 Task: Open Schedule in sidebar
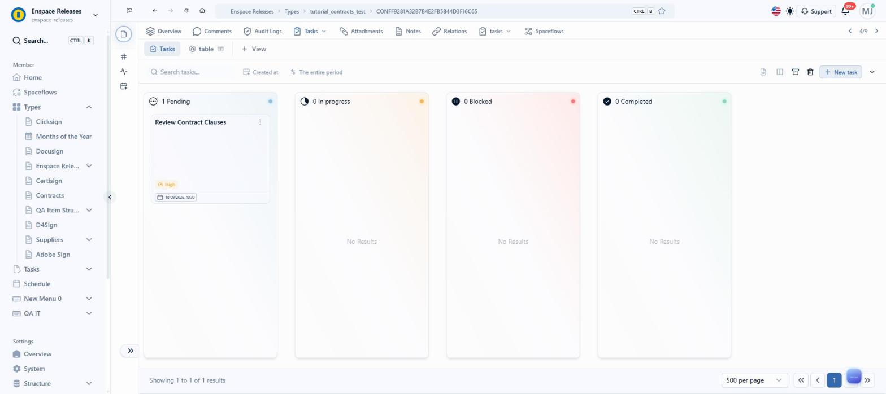(x=37, y=284)
